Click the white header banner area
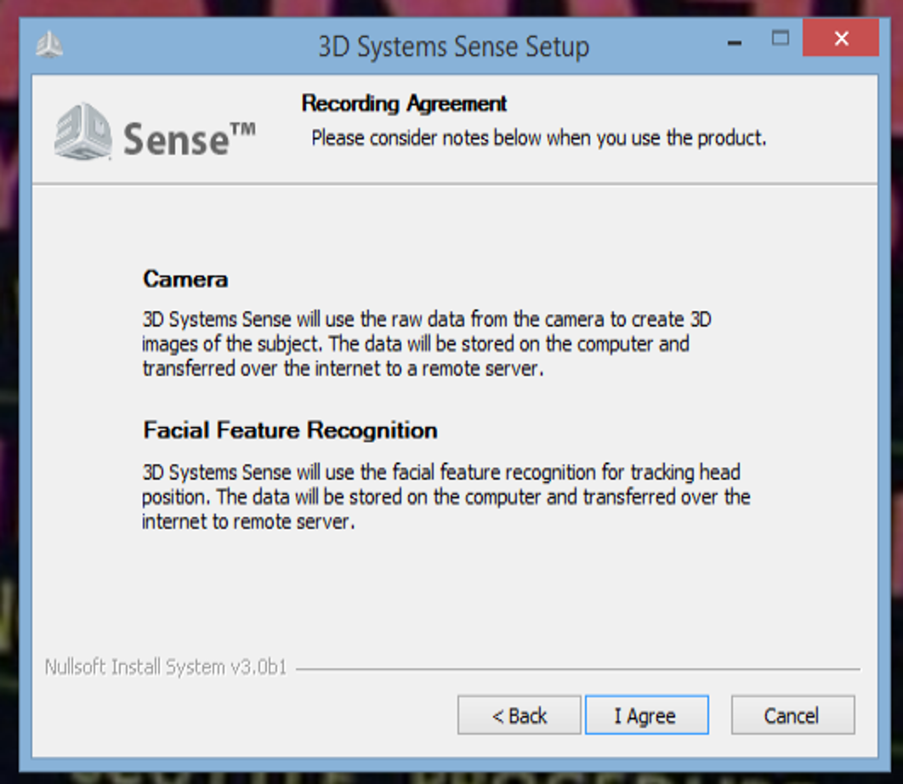Viewport: 903px width, 784px height. 455,129
